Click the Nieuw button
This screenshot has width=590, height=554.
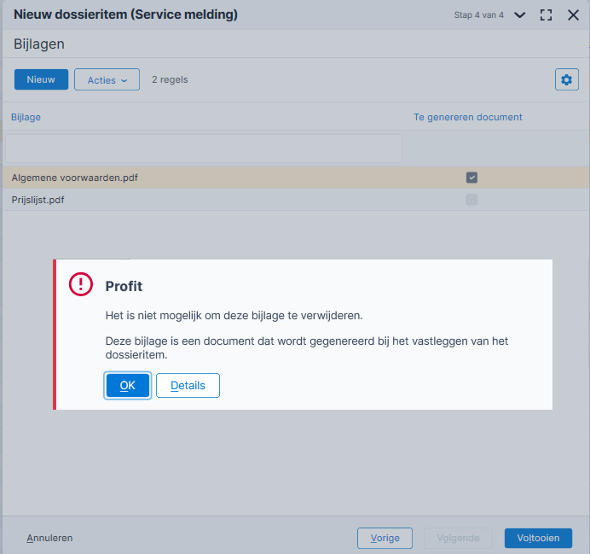(42, 79)
